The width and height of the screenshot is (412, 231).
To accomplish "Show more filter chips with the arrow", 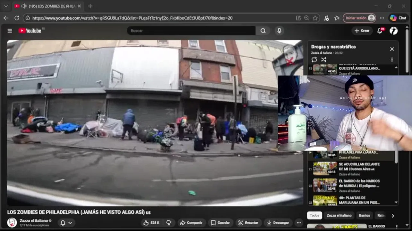I will click(x=393, y=216).
